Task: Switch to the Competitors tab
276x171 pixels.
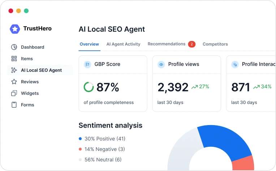Action: click(215, 44)
